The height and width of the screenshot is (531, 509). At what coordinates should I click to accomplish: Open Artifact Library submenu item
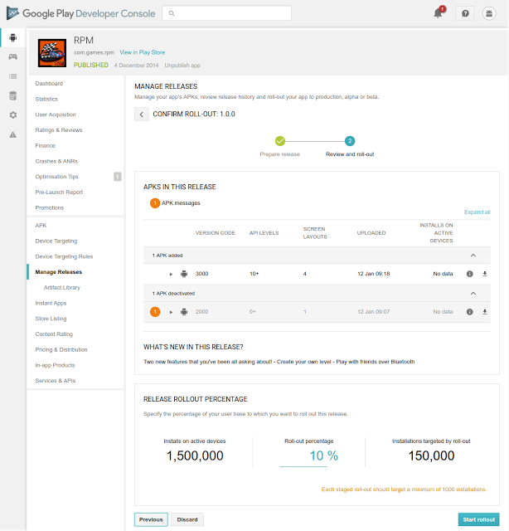point(62,288)
